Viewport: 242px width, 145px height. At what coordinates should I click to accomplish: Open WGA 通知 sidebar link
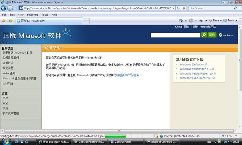pyautogui.click(x=9, y=73)
